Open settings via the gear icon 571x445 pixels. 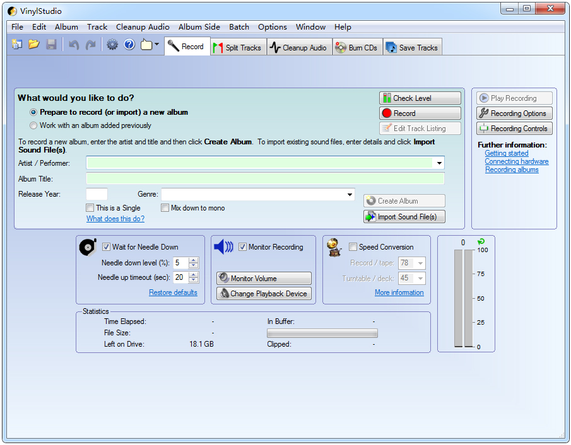(x=112, y=45)
